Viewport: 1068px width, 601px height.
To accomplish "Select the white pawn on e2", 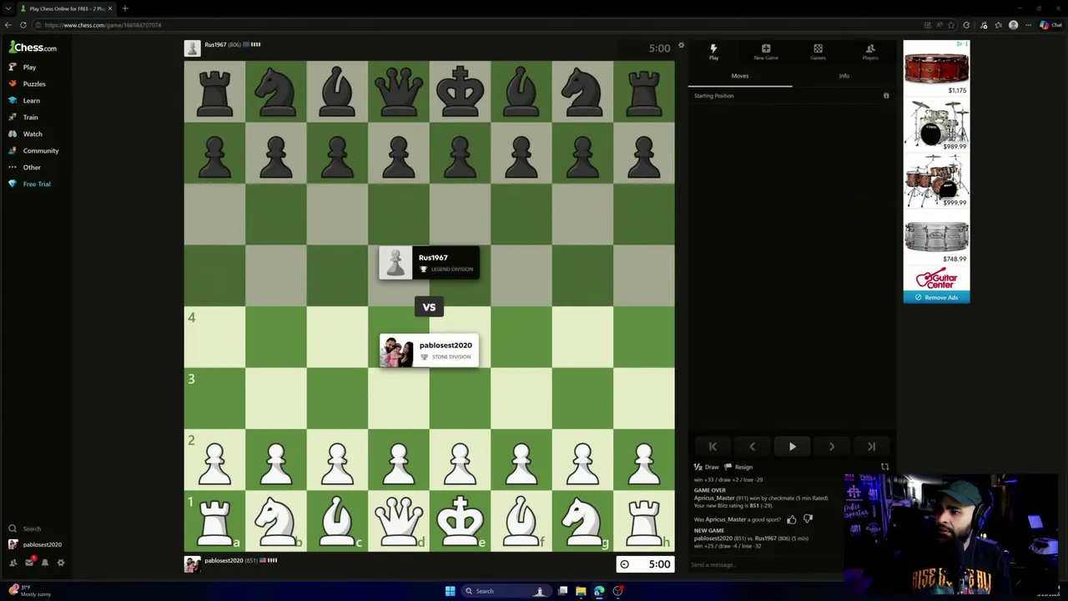I will (460, 460).
